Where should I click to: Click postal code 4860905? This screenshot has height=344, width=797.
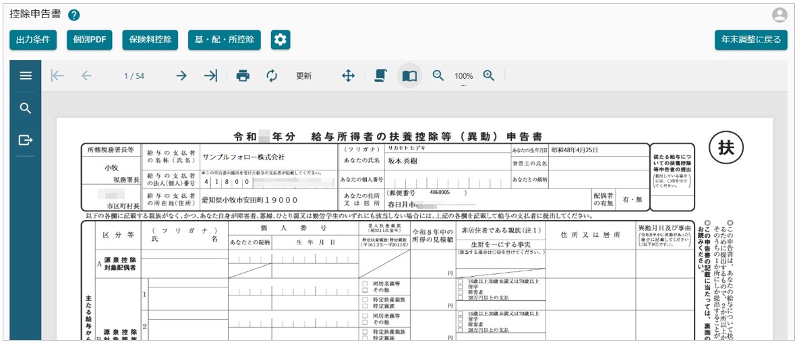point(440,193)
